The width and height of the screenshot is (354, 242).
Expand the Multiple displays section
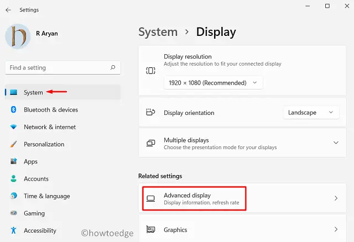point(336,143)
